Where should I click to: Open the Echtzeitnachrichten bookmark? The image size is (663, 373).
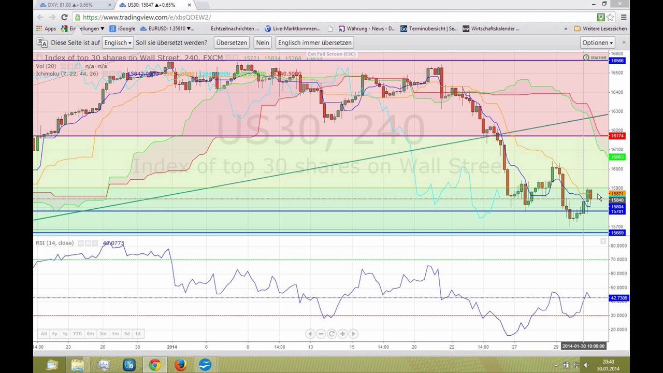[x=235, y=28]
